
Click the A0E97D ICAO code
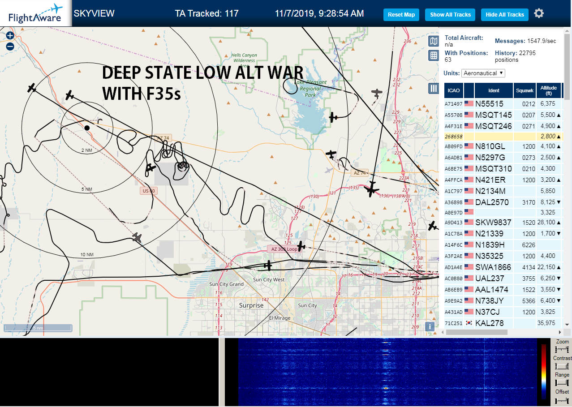453,212
